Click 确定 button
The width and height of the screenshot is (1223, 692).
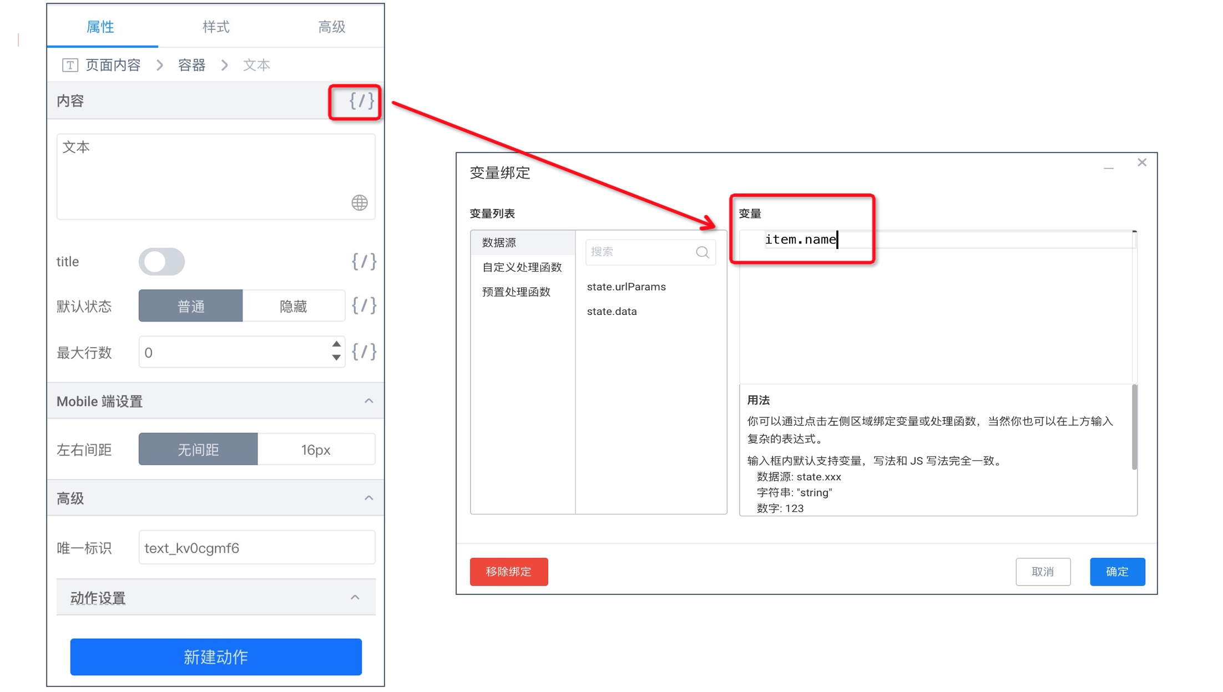click(x=1118, y=572)
